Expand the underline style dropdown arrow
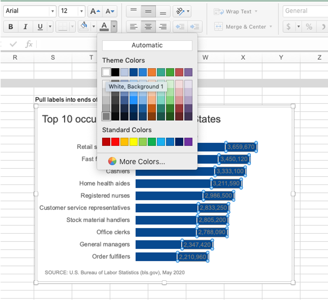The height and width of the screenshot is (300, 328). 50,27
